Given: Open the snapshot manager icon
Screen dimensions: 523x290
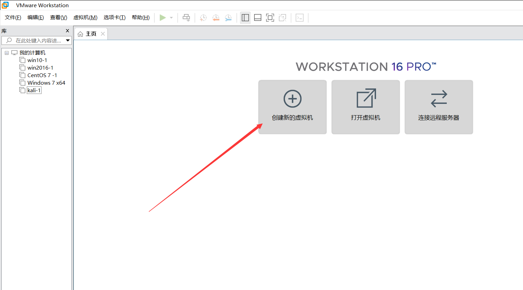Looking at the screenshot, I should coord(228,18).
